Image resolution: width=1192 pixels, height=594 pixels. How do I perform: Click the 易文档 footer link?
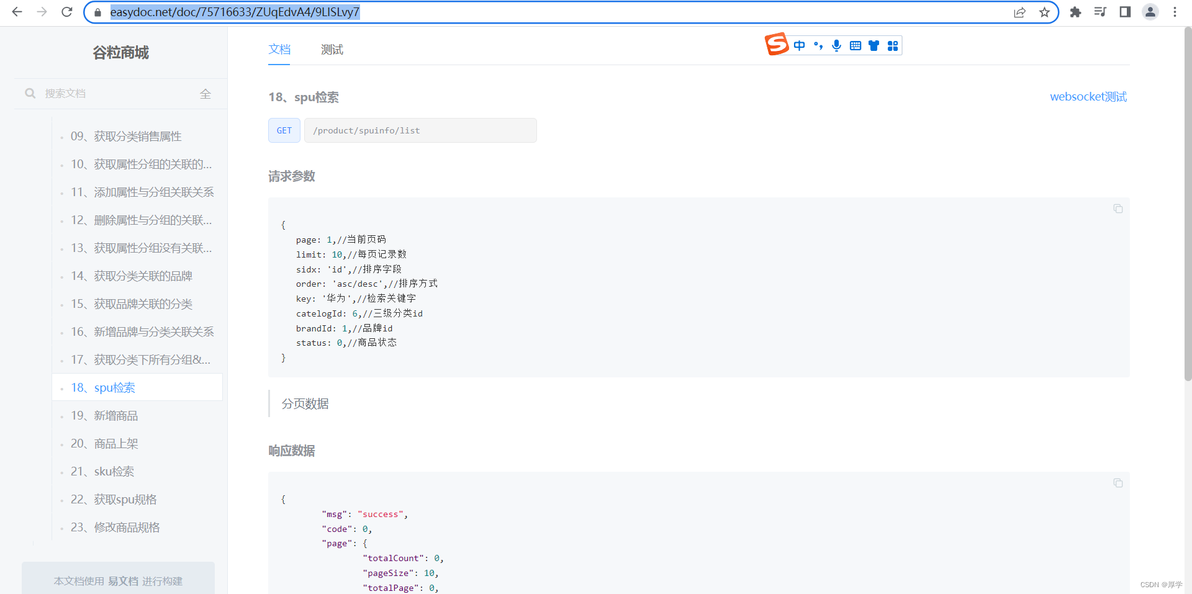coord(123,581)
